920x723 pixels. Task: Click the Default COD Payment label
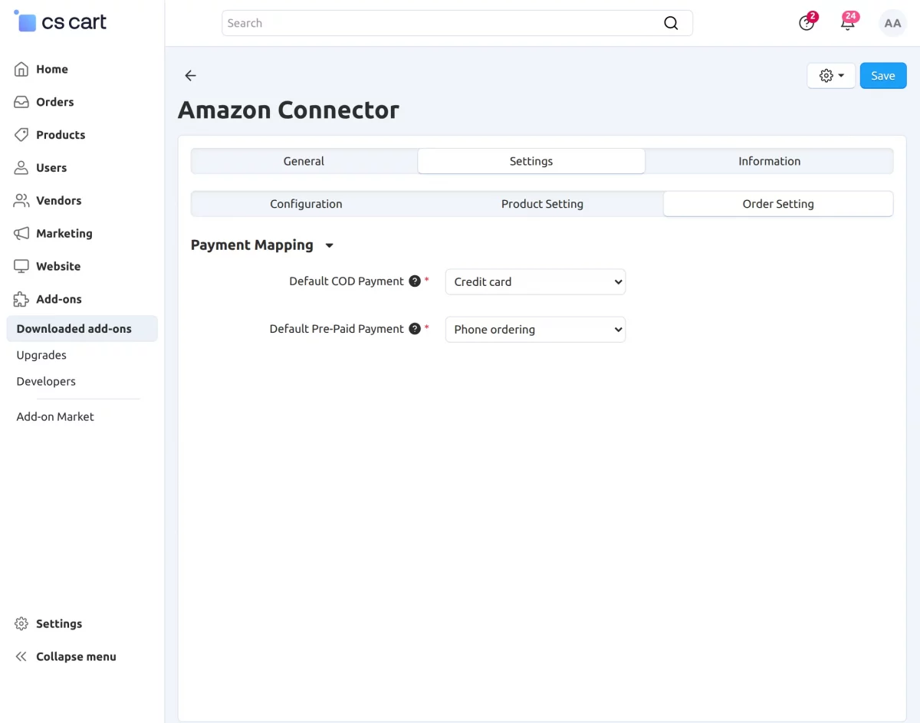coord(347,281)
